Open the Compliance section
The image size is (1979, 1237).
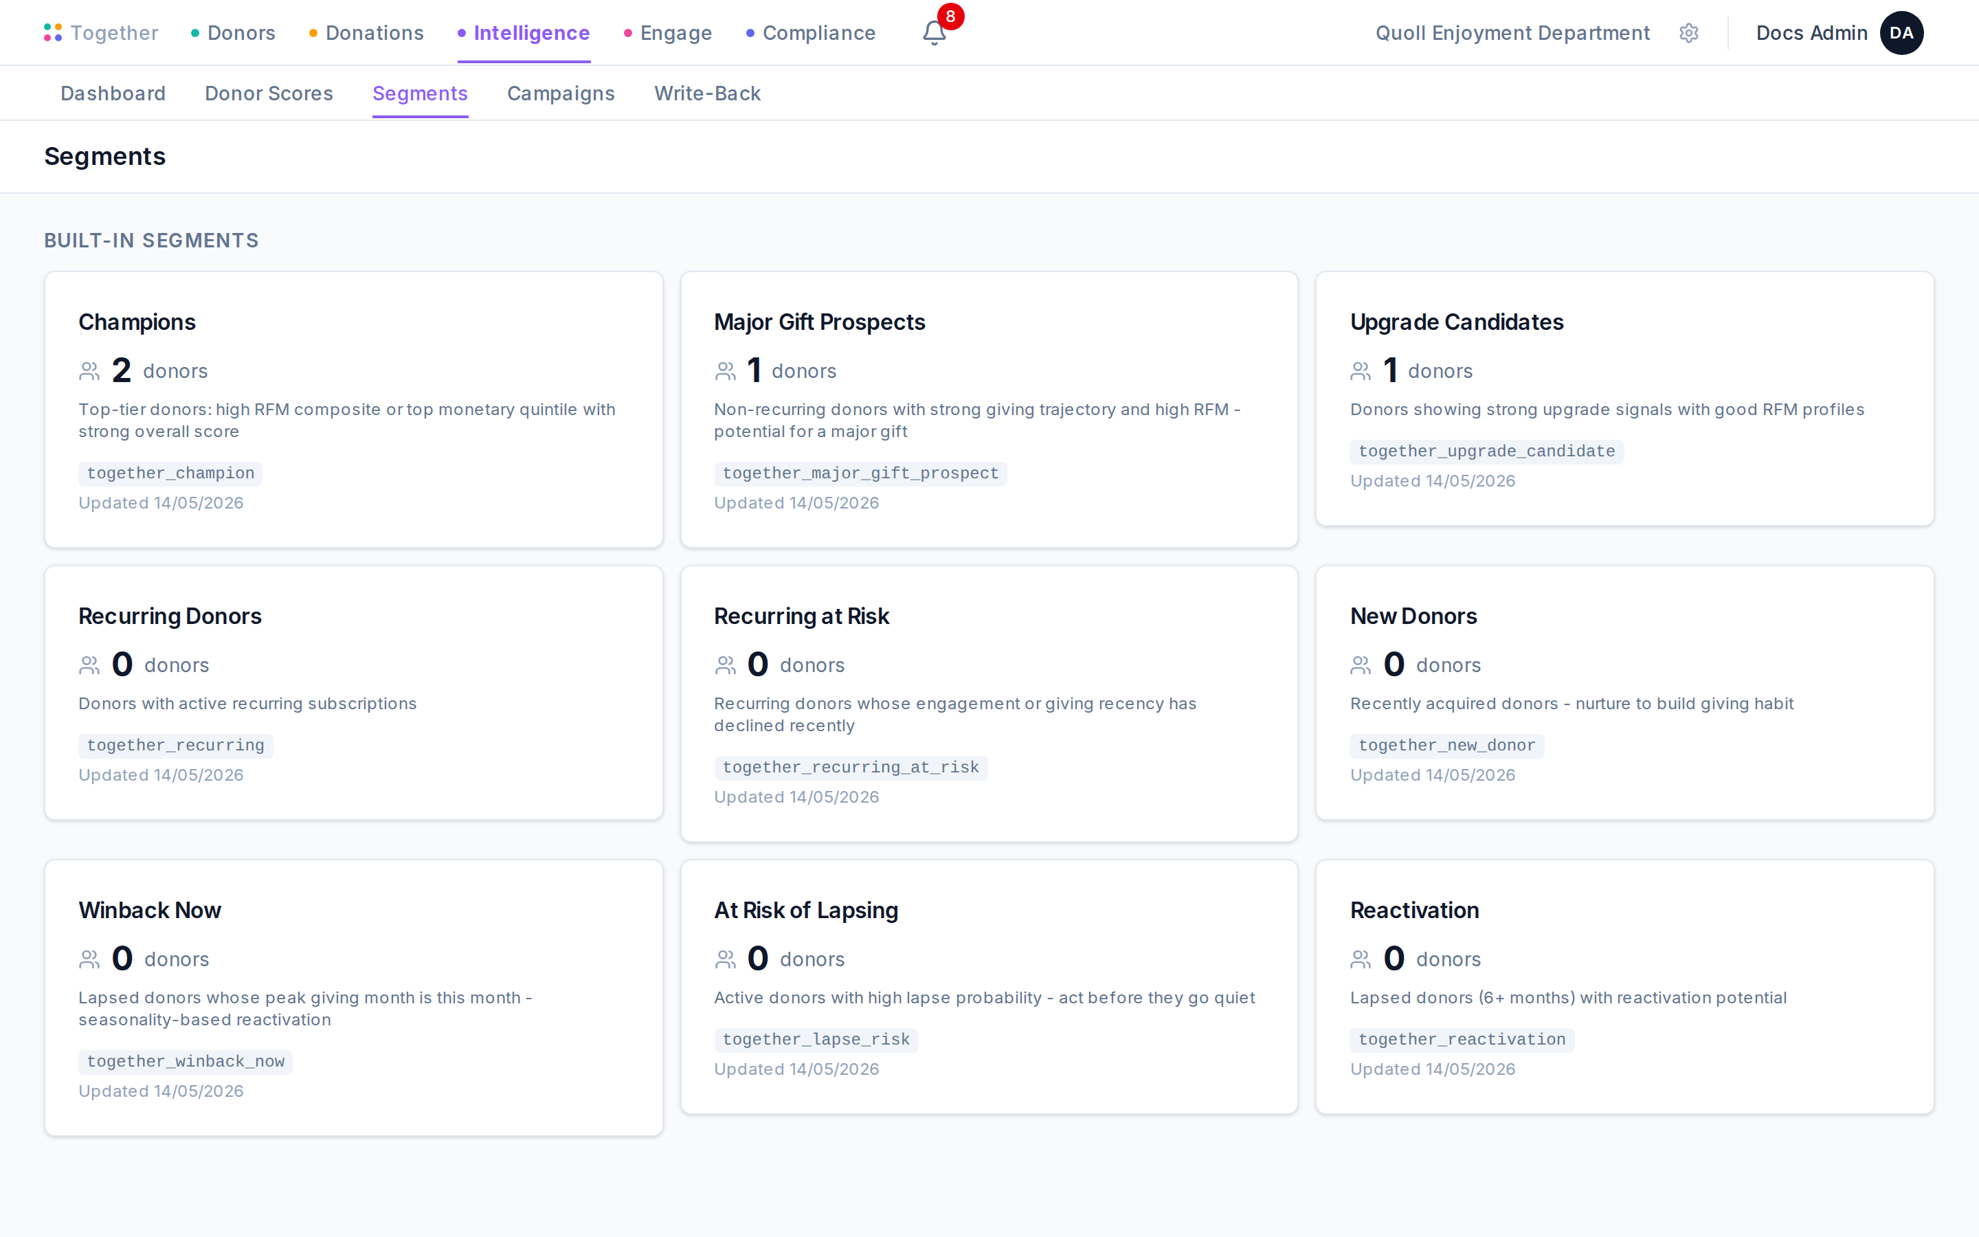(x=812, y=33)
